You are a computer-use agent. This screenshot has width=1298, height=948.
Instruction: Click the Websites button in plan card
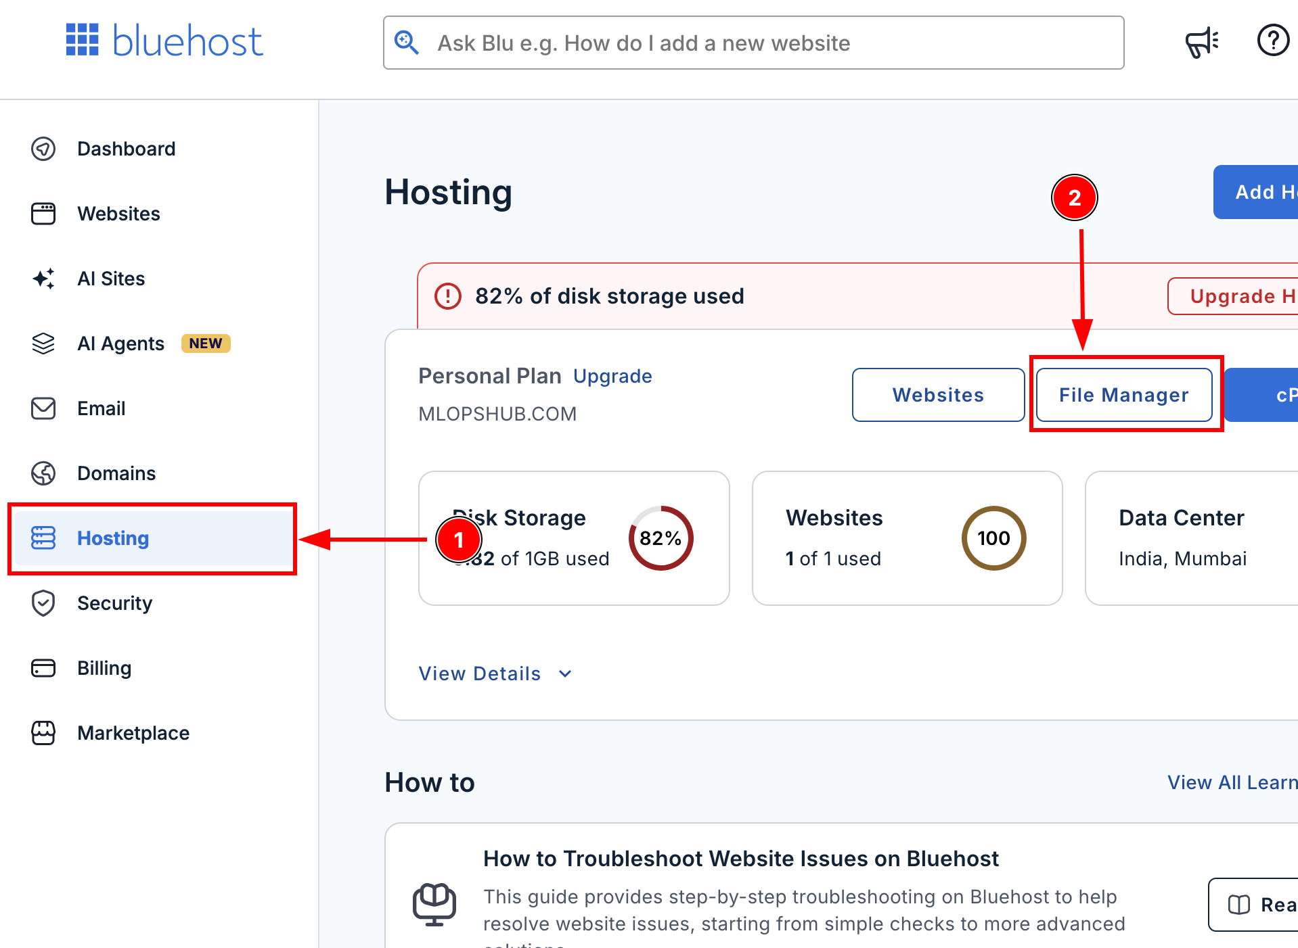pos(938,395)
